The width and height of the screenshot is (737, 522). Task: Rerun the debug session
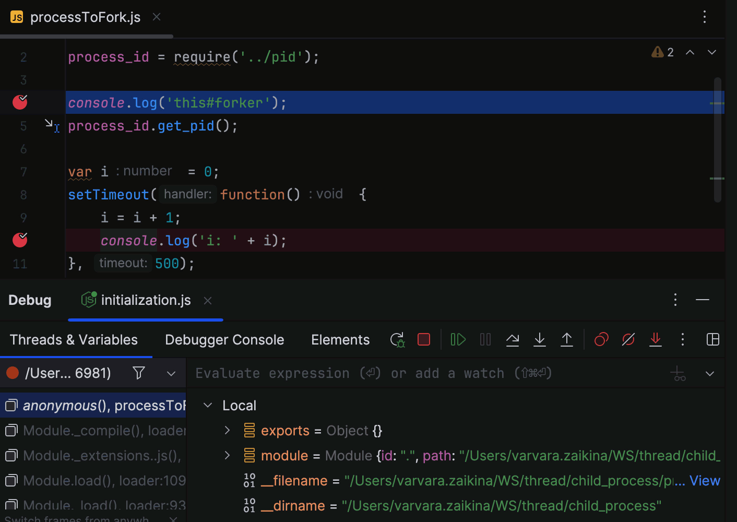pyautogui.click(x=397, y=339)
